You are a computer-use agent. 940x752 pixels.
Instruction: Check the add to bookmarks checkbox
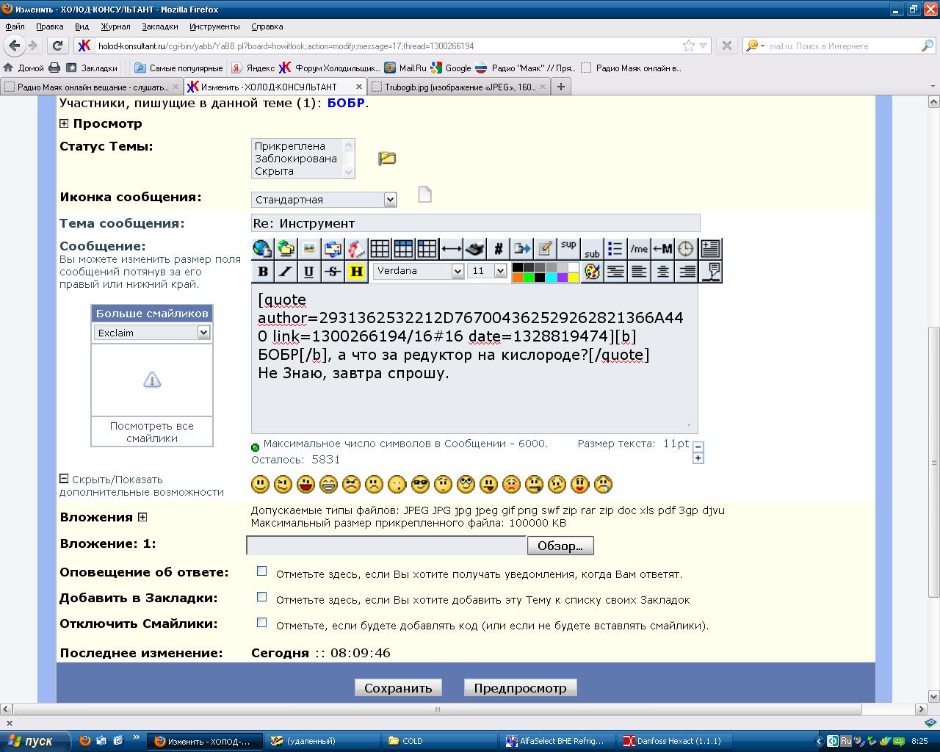click(261, 597)
